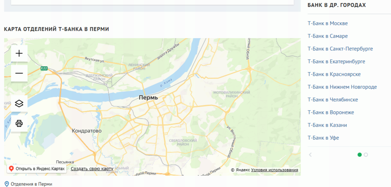Zoom out the map with minus button
This screenshot has height=187, width=391.
click(x=19, y=73)
